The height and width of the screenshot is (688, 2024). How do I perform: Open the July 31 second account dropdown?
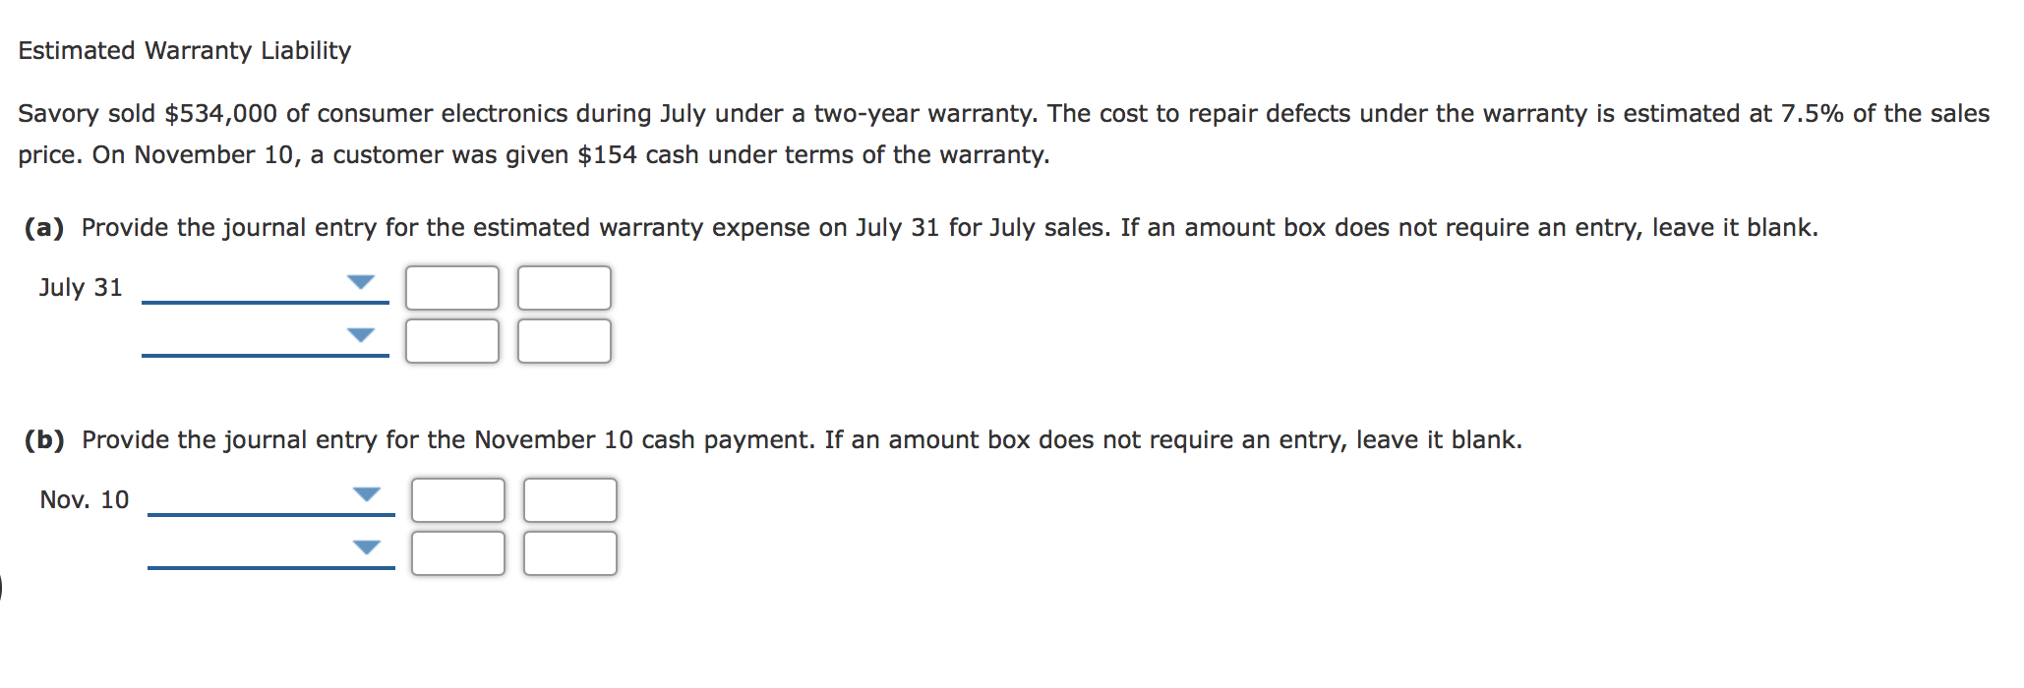(x=362, y=335)
